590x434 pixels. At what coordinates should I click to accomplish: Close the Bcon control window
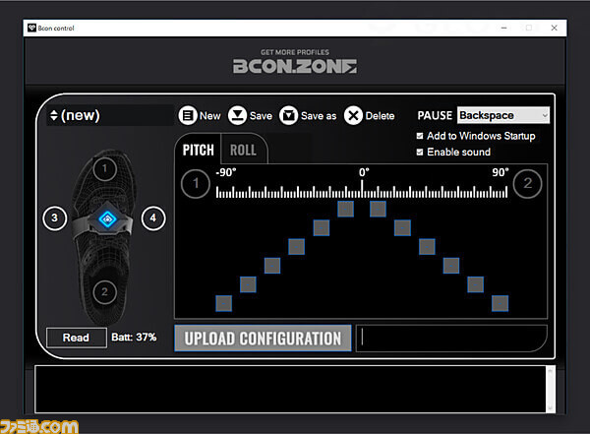tap(554, 28)
